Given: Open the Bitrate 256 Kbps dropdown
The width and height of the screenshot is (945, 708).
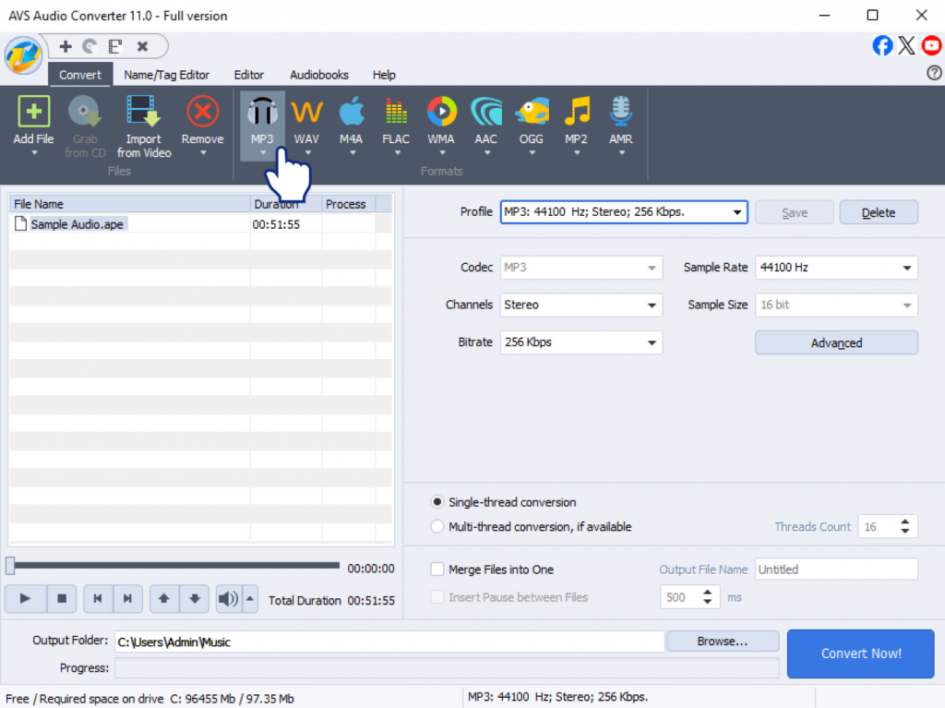Looking at the screenshot, I should point(652,342).
